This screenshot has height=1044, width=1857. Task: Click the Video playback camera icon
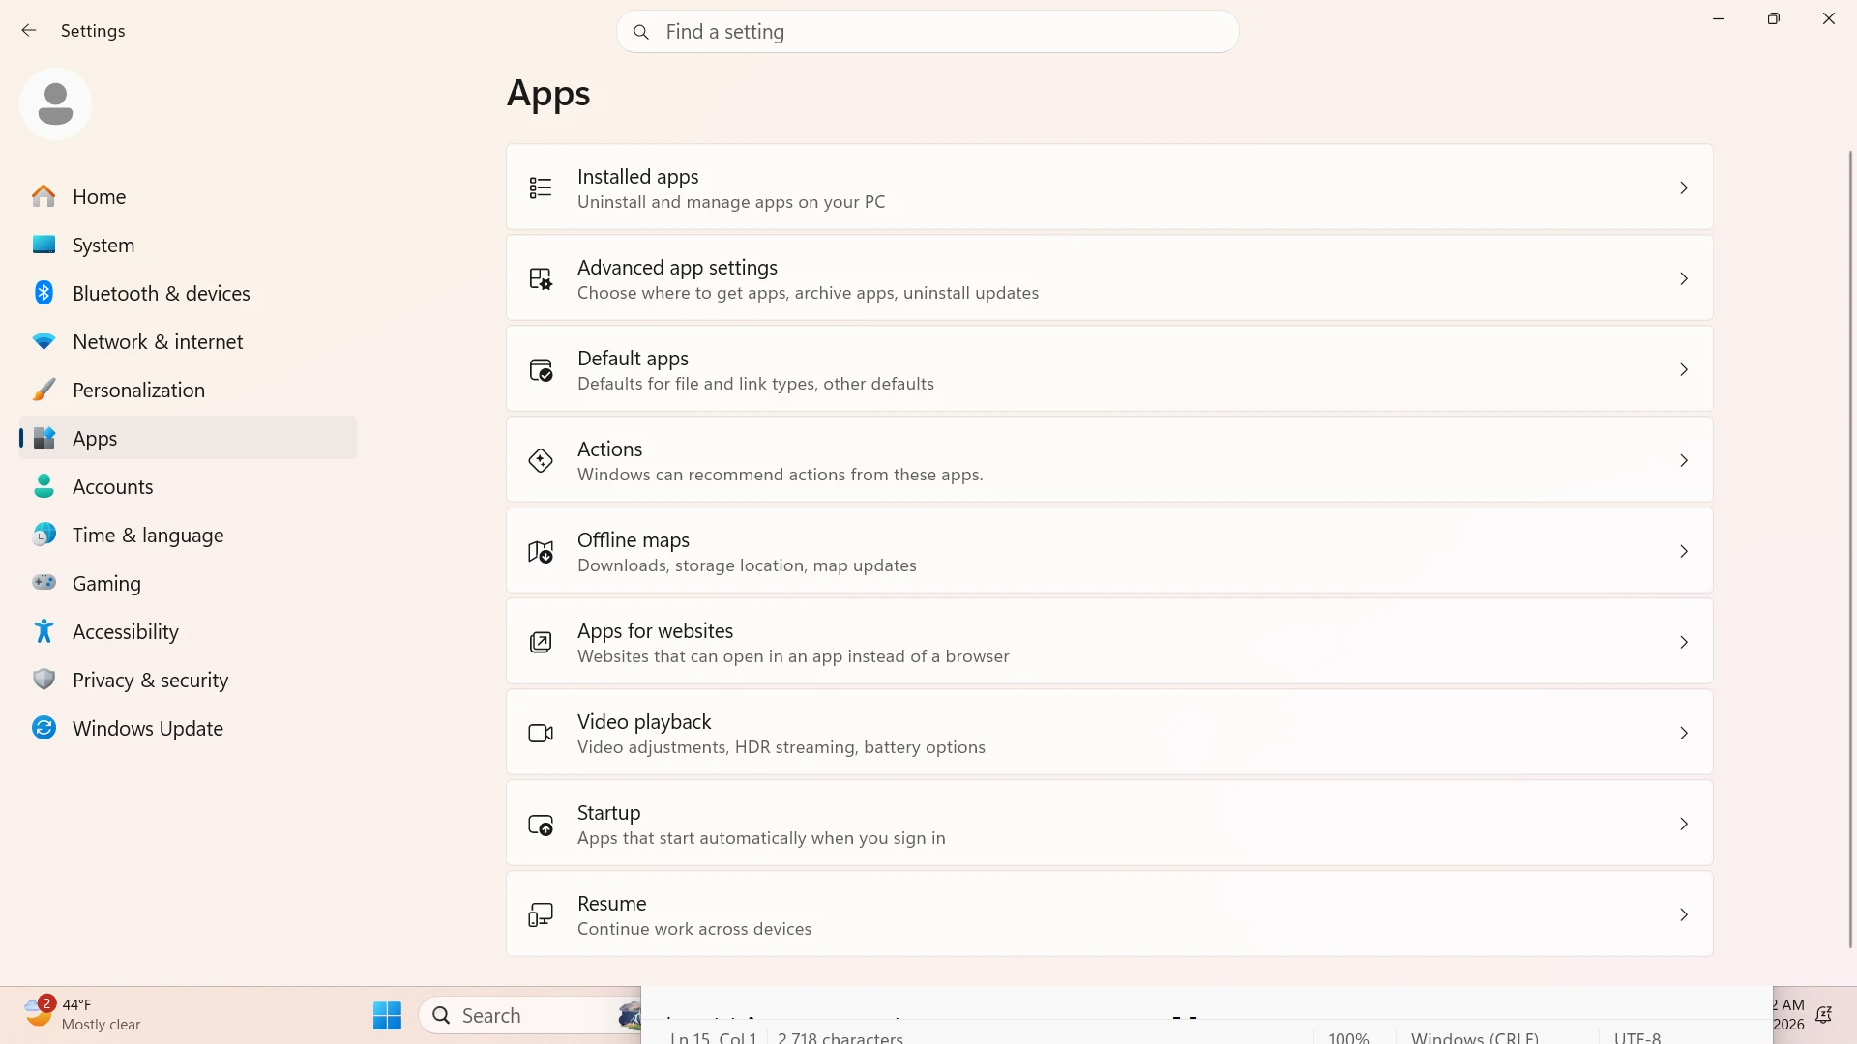click(x=541, y=733)
